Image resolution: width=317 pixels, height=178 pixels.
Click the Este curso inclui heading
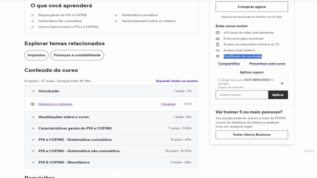pyautogui.click(x=231, y=26)
